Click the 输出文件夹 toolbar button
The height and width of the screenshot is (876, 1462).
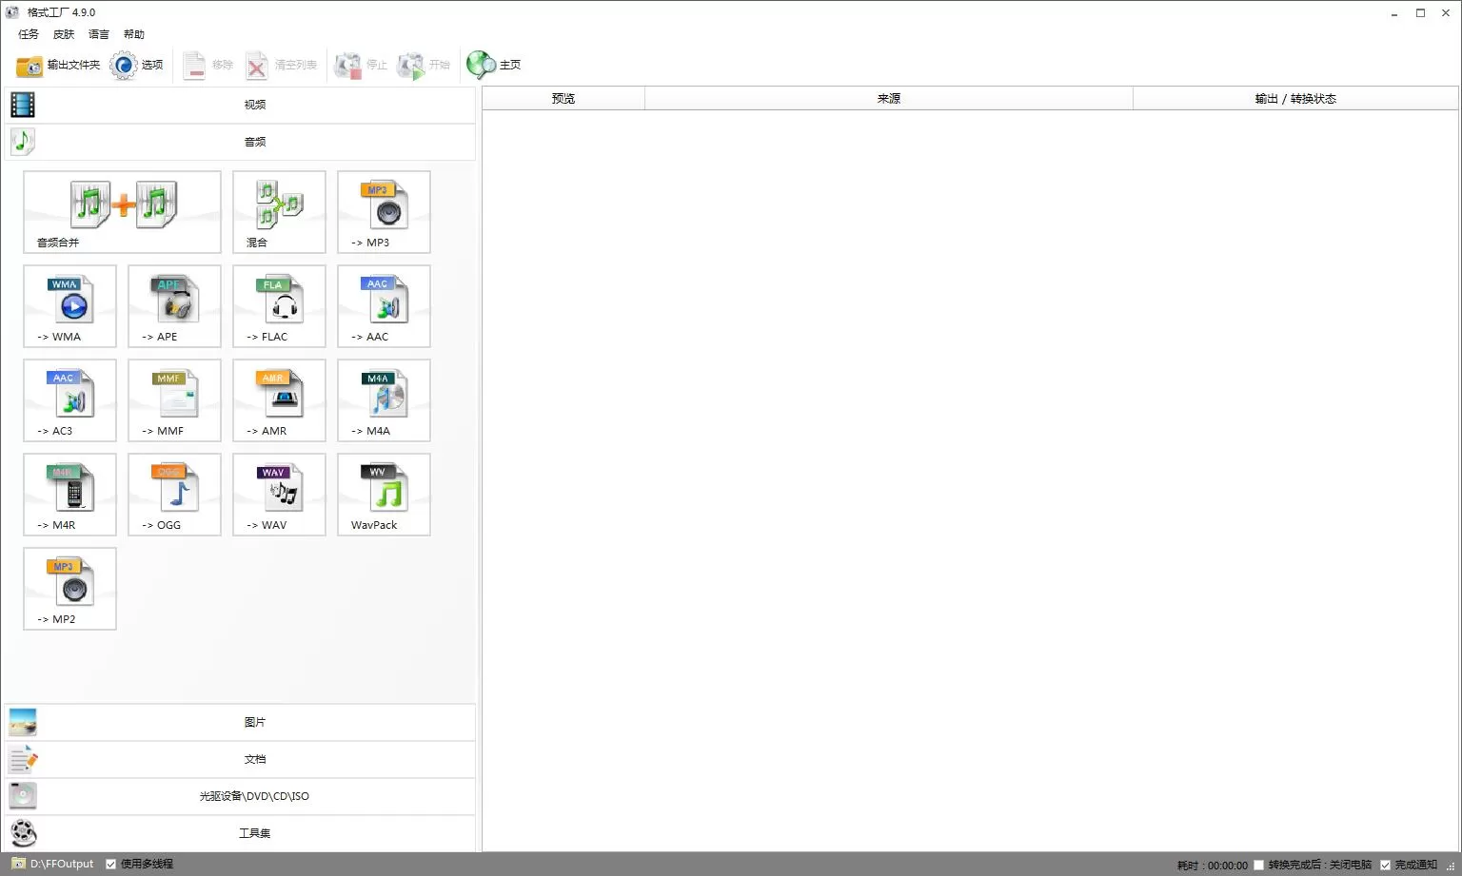point(58,66)
